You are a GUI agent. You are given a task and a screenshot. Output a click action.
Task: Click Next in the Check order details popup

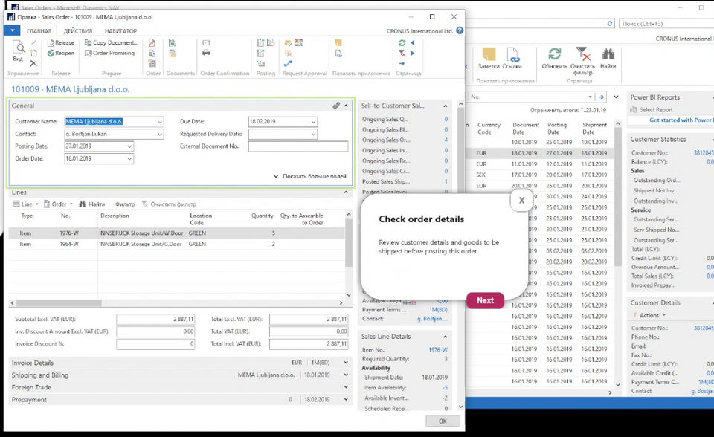[x=486, y=300]
